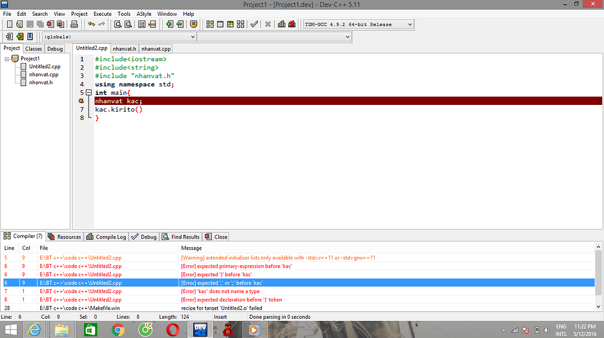The width and height of the screenshot is (604, 338).
Task: Click the File column header
Action: pyautogui.click(x=44, y=248)
